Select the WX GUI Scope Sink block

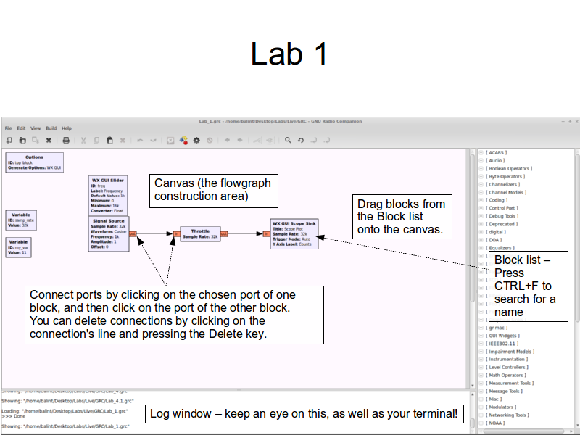tap(294, 233)
